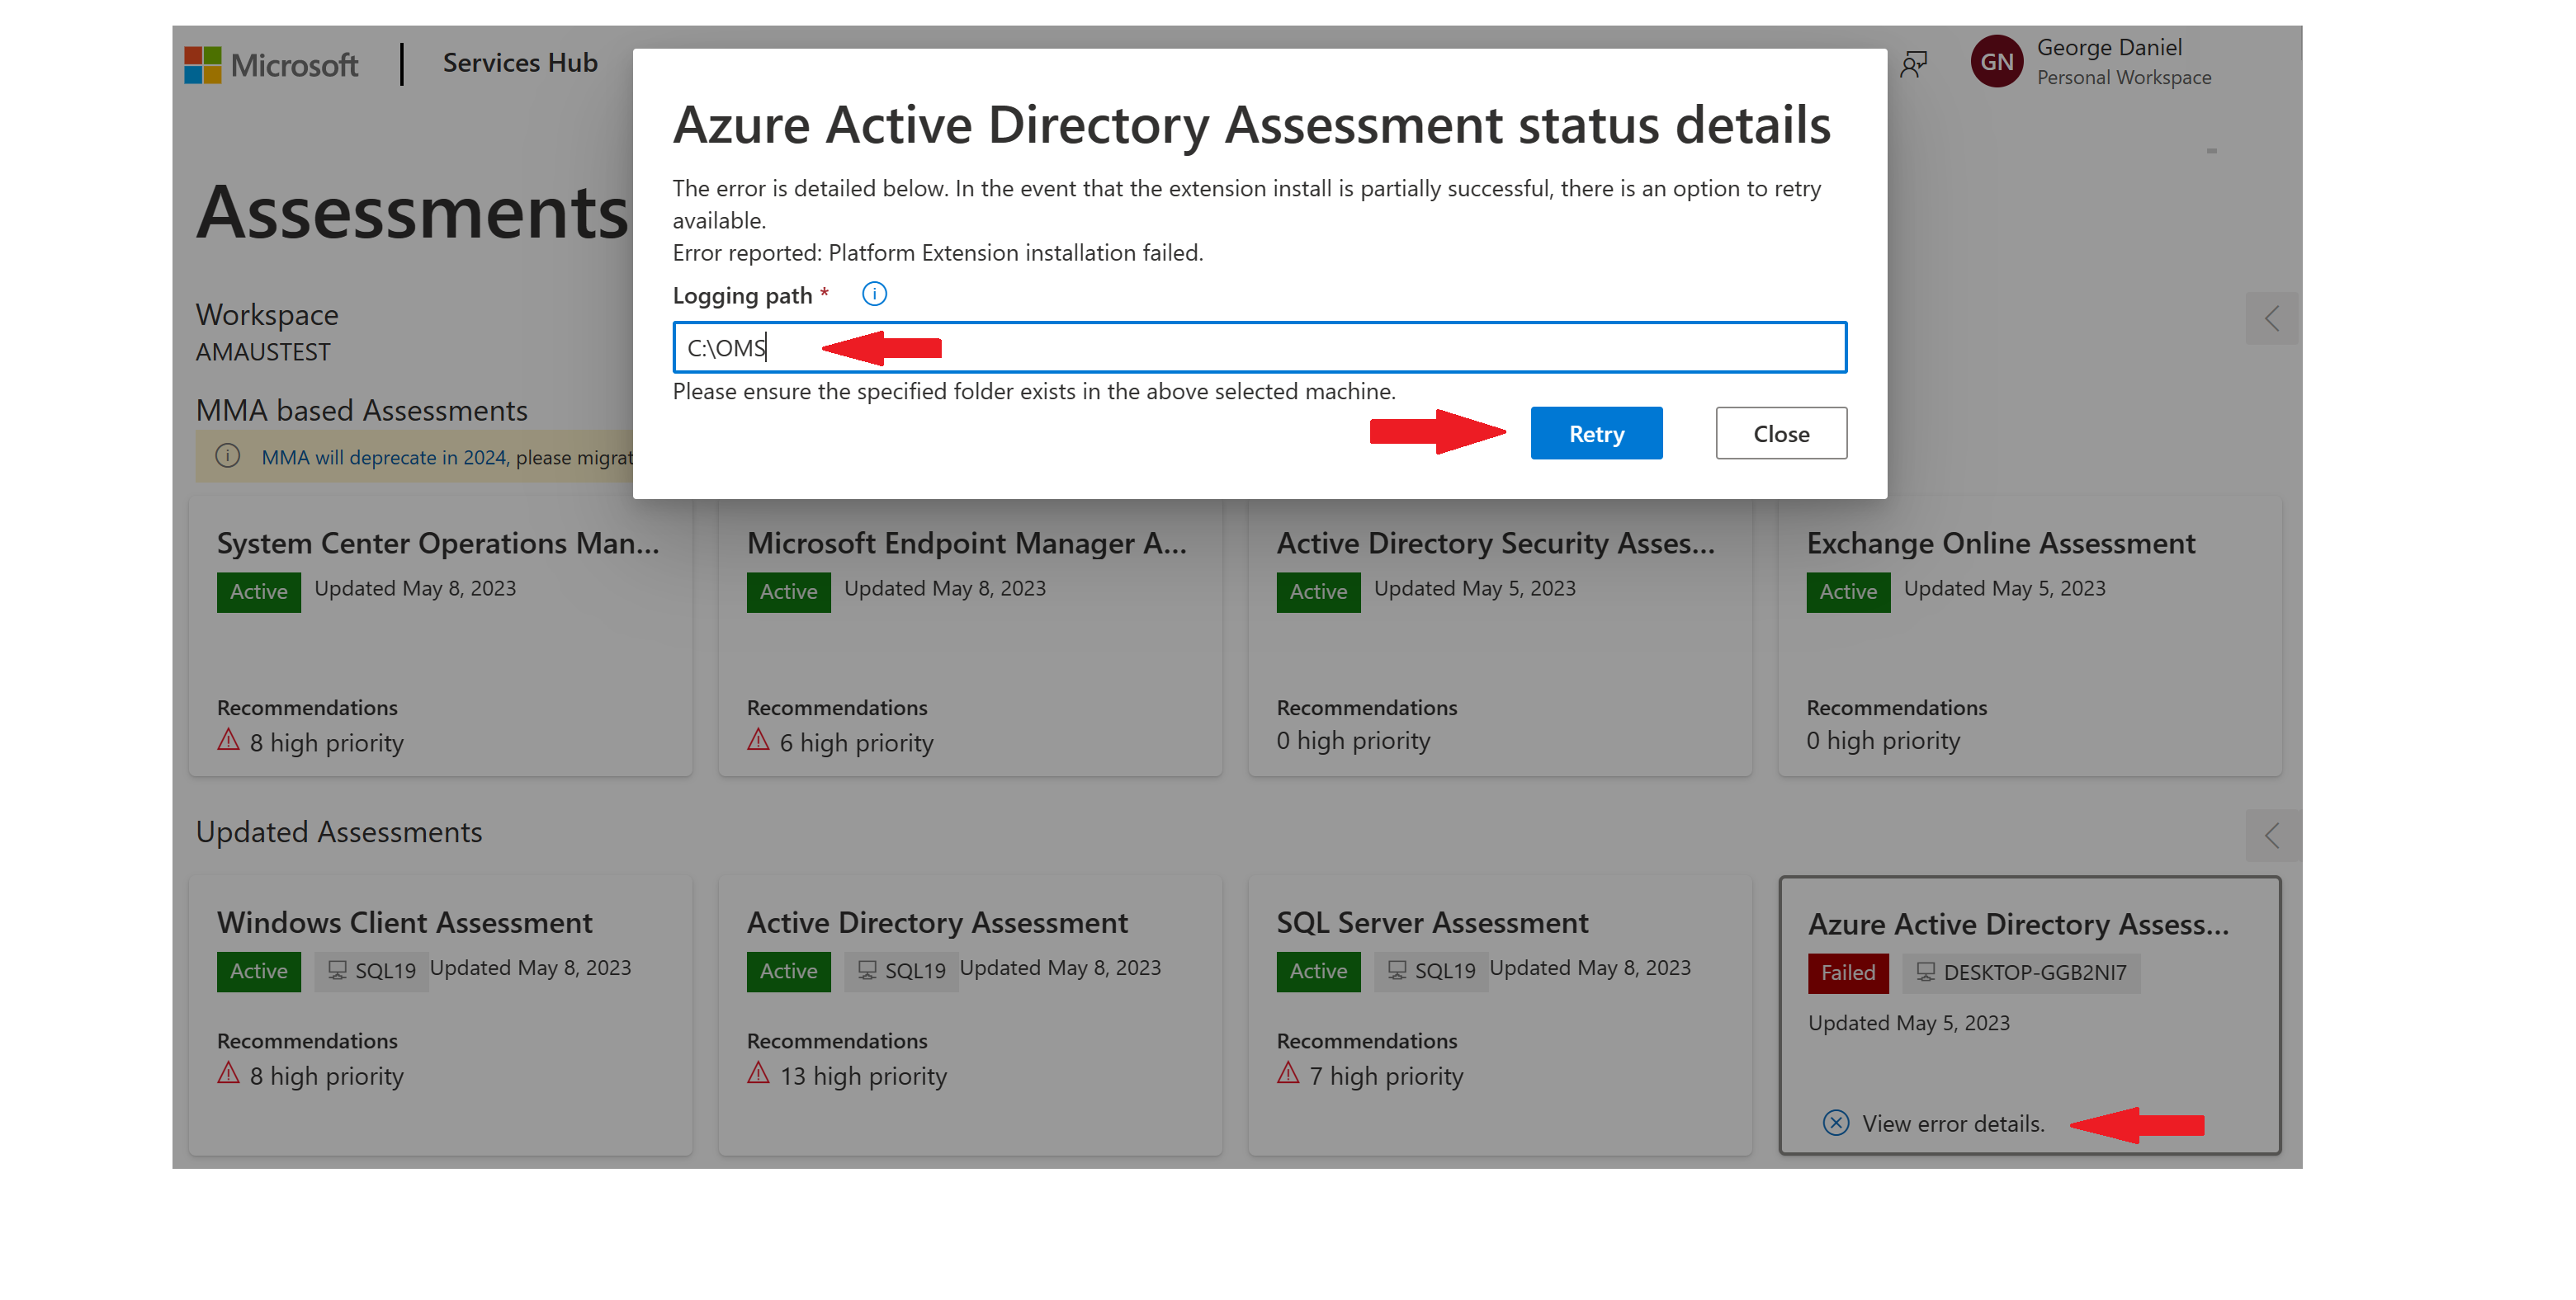
Task: Click the Retry button
Action: 1596,434
